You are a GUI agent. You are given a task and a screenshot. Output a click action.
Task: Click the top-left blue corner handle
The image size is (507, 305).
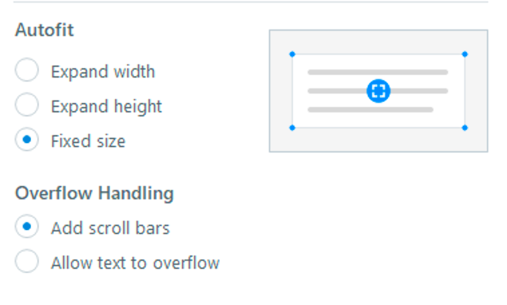coord(292,54)
